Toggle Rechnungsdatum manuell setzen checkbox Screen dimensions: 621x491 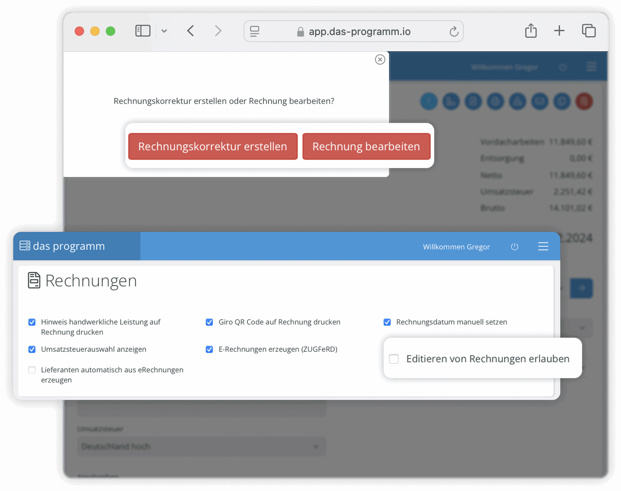click(x=387, y=322)
